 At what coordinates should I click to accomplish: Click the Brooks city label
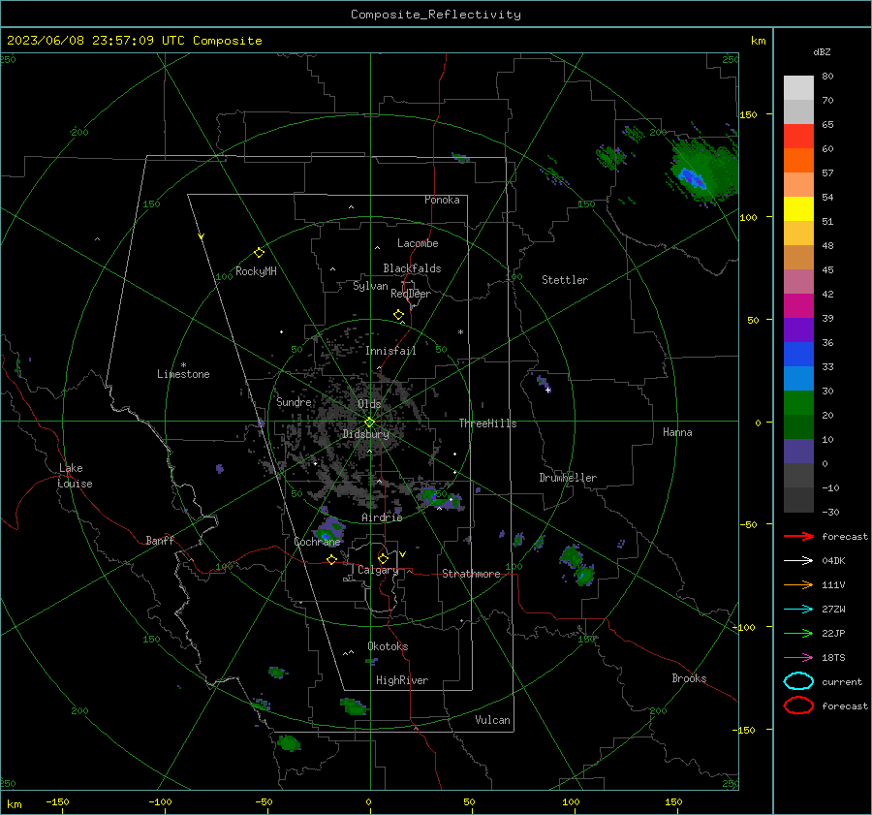click(689, 678)
